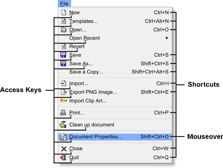This screenshot has width=223, height=168.
Task: Click the Save As floppy icon
Action: [63, 63]
